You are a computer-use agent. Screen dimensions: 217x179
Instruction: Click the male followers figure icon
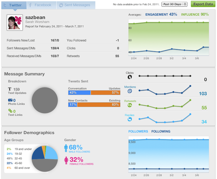click(x=66, y=149)
